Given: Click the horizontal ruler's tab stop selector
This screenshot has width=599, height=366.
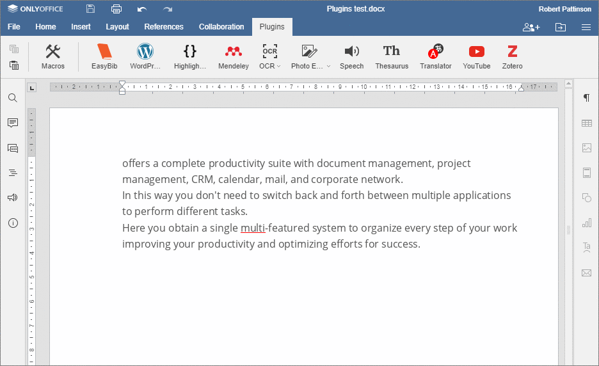Looking at the screenshot, I should (x=33, y=88).
